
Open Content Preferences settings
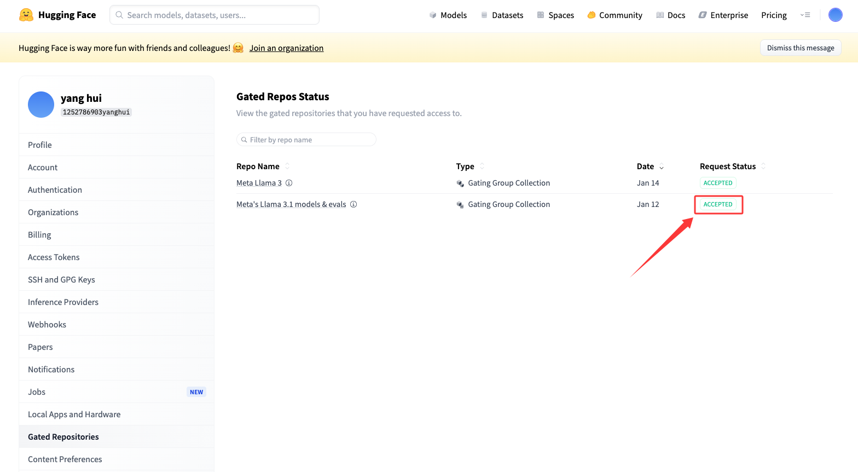117,459
